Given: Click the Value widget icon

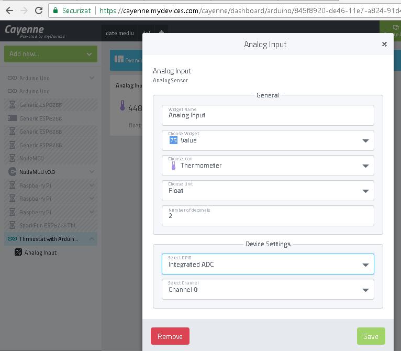Looking at the screenshot, I should pyautogui.click(x=173, y=140).
